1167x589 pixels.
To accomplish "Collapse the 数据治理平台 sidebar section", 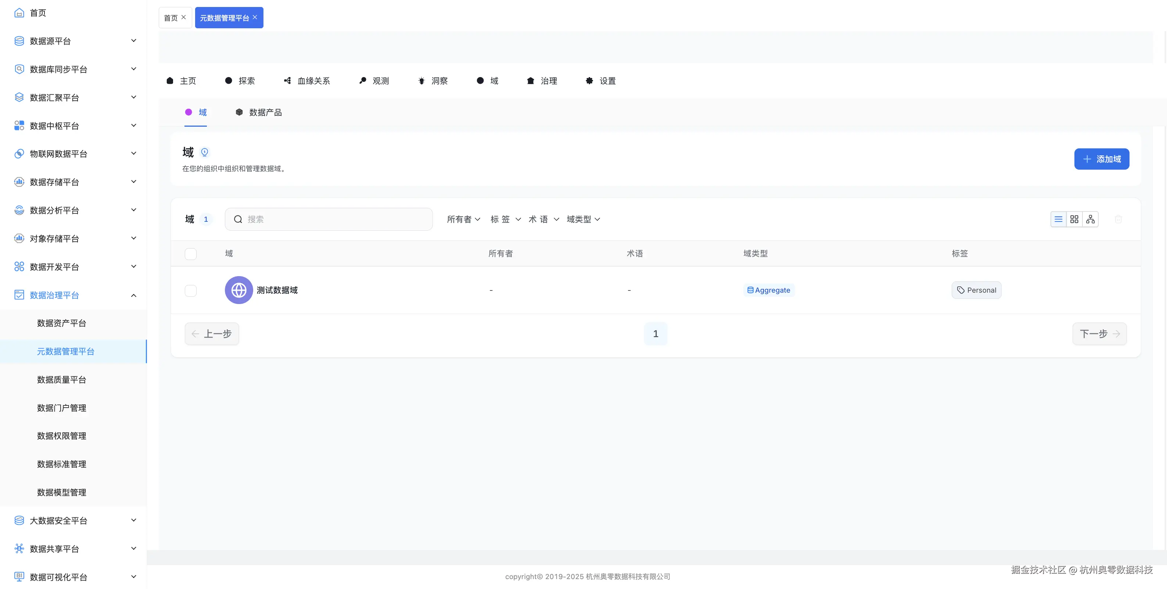I will pos(134,295).
